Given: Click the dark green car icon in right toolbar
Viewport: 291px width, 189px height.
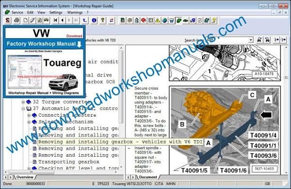Looking at the screenshot, I should (186, 20).
